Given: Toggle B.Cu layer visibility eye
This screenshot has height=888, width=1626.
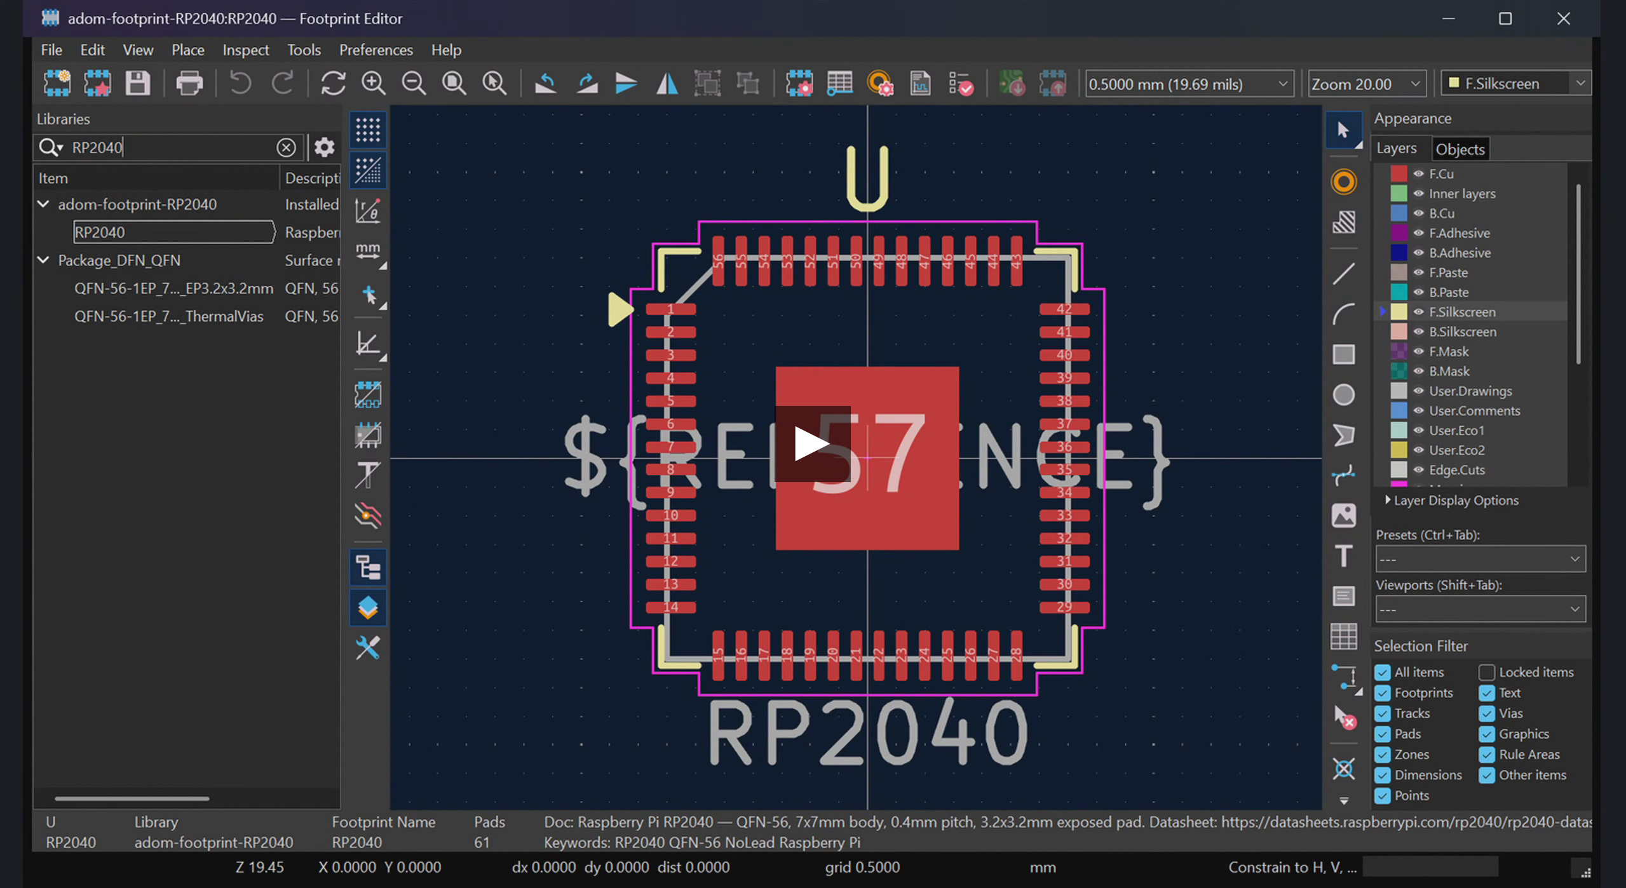Looking at the screenshot, I should (x=1418, y=213).
